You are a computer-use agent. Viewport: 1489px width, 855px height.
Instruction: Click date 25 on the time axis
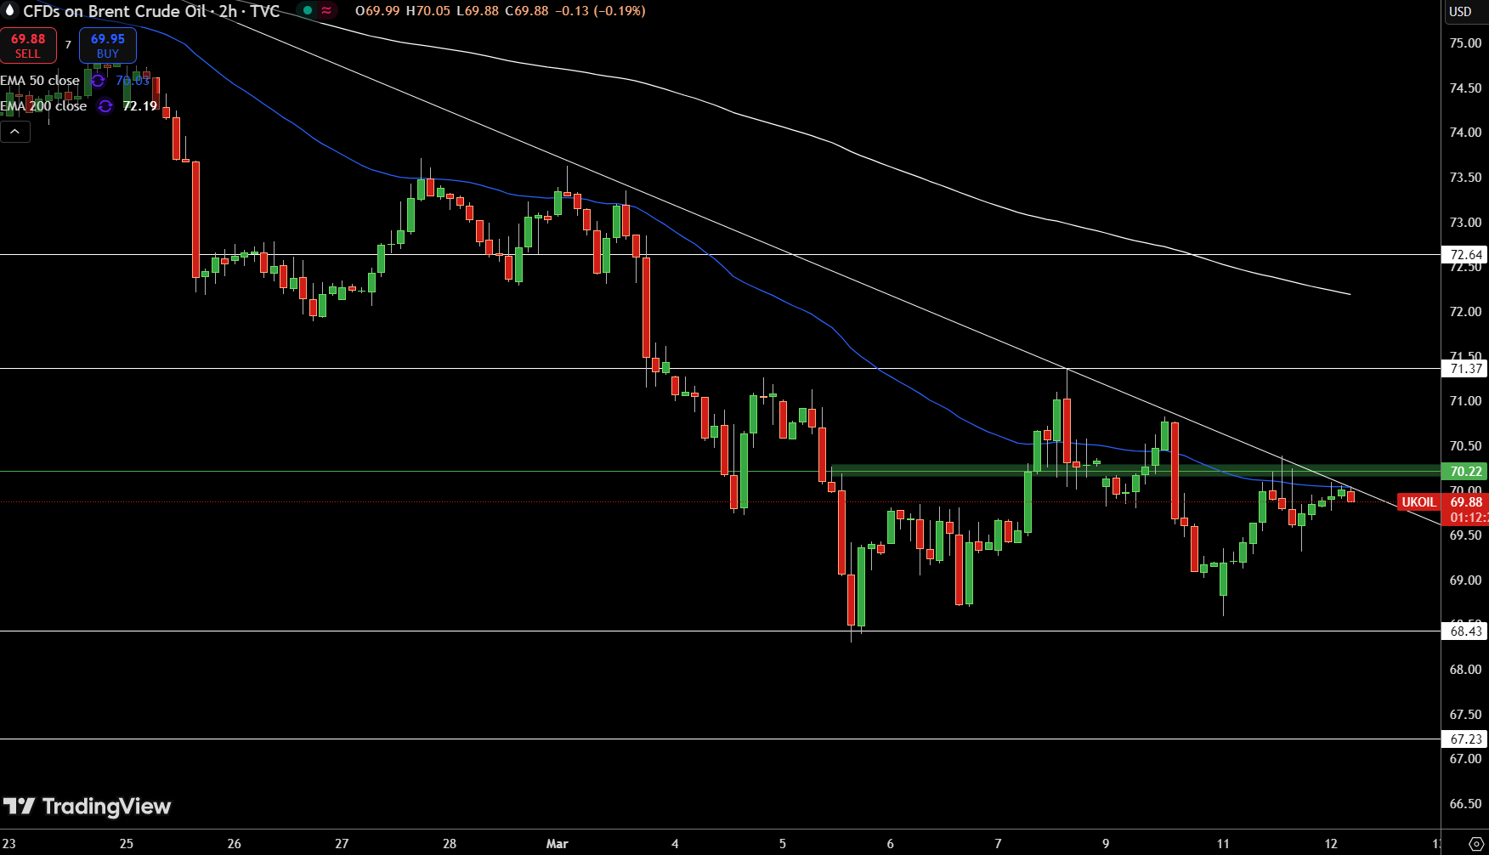(x=126, y=844)
